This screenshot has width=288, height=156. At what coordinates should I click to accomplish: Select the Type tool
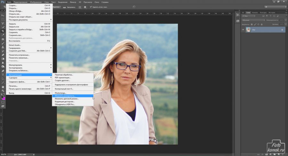3,74
